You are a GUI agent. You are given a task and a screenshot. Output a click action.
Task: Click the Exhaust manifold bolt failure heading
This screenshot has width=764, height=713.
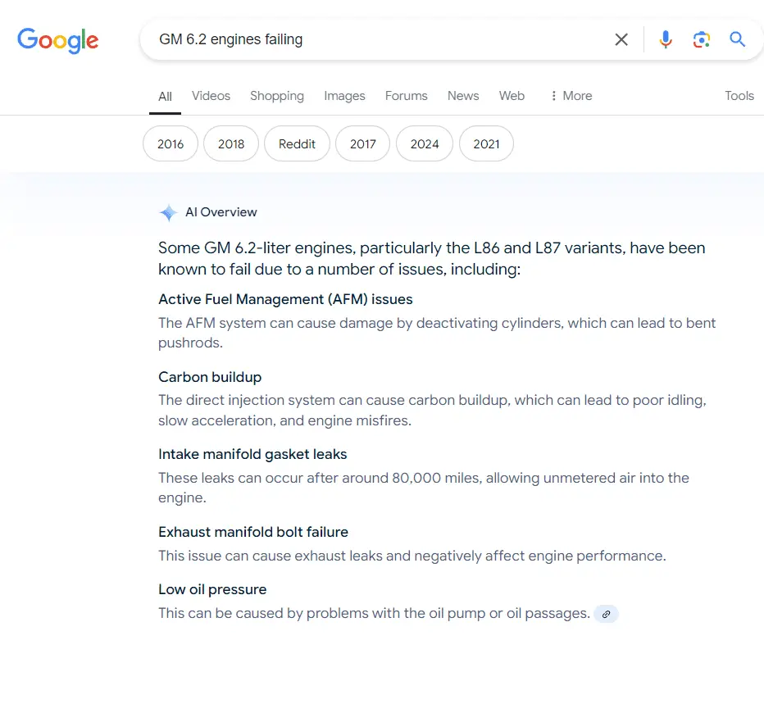pyautogui.click(x=253, y=533)
